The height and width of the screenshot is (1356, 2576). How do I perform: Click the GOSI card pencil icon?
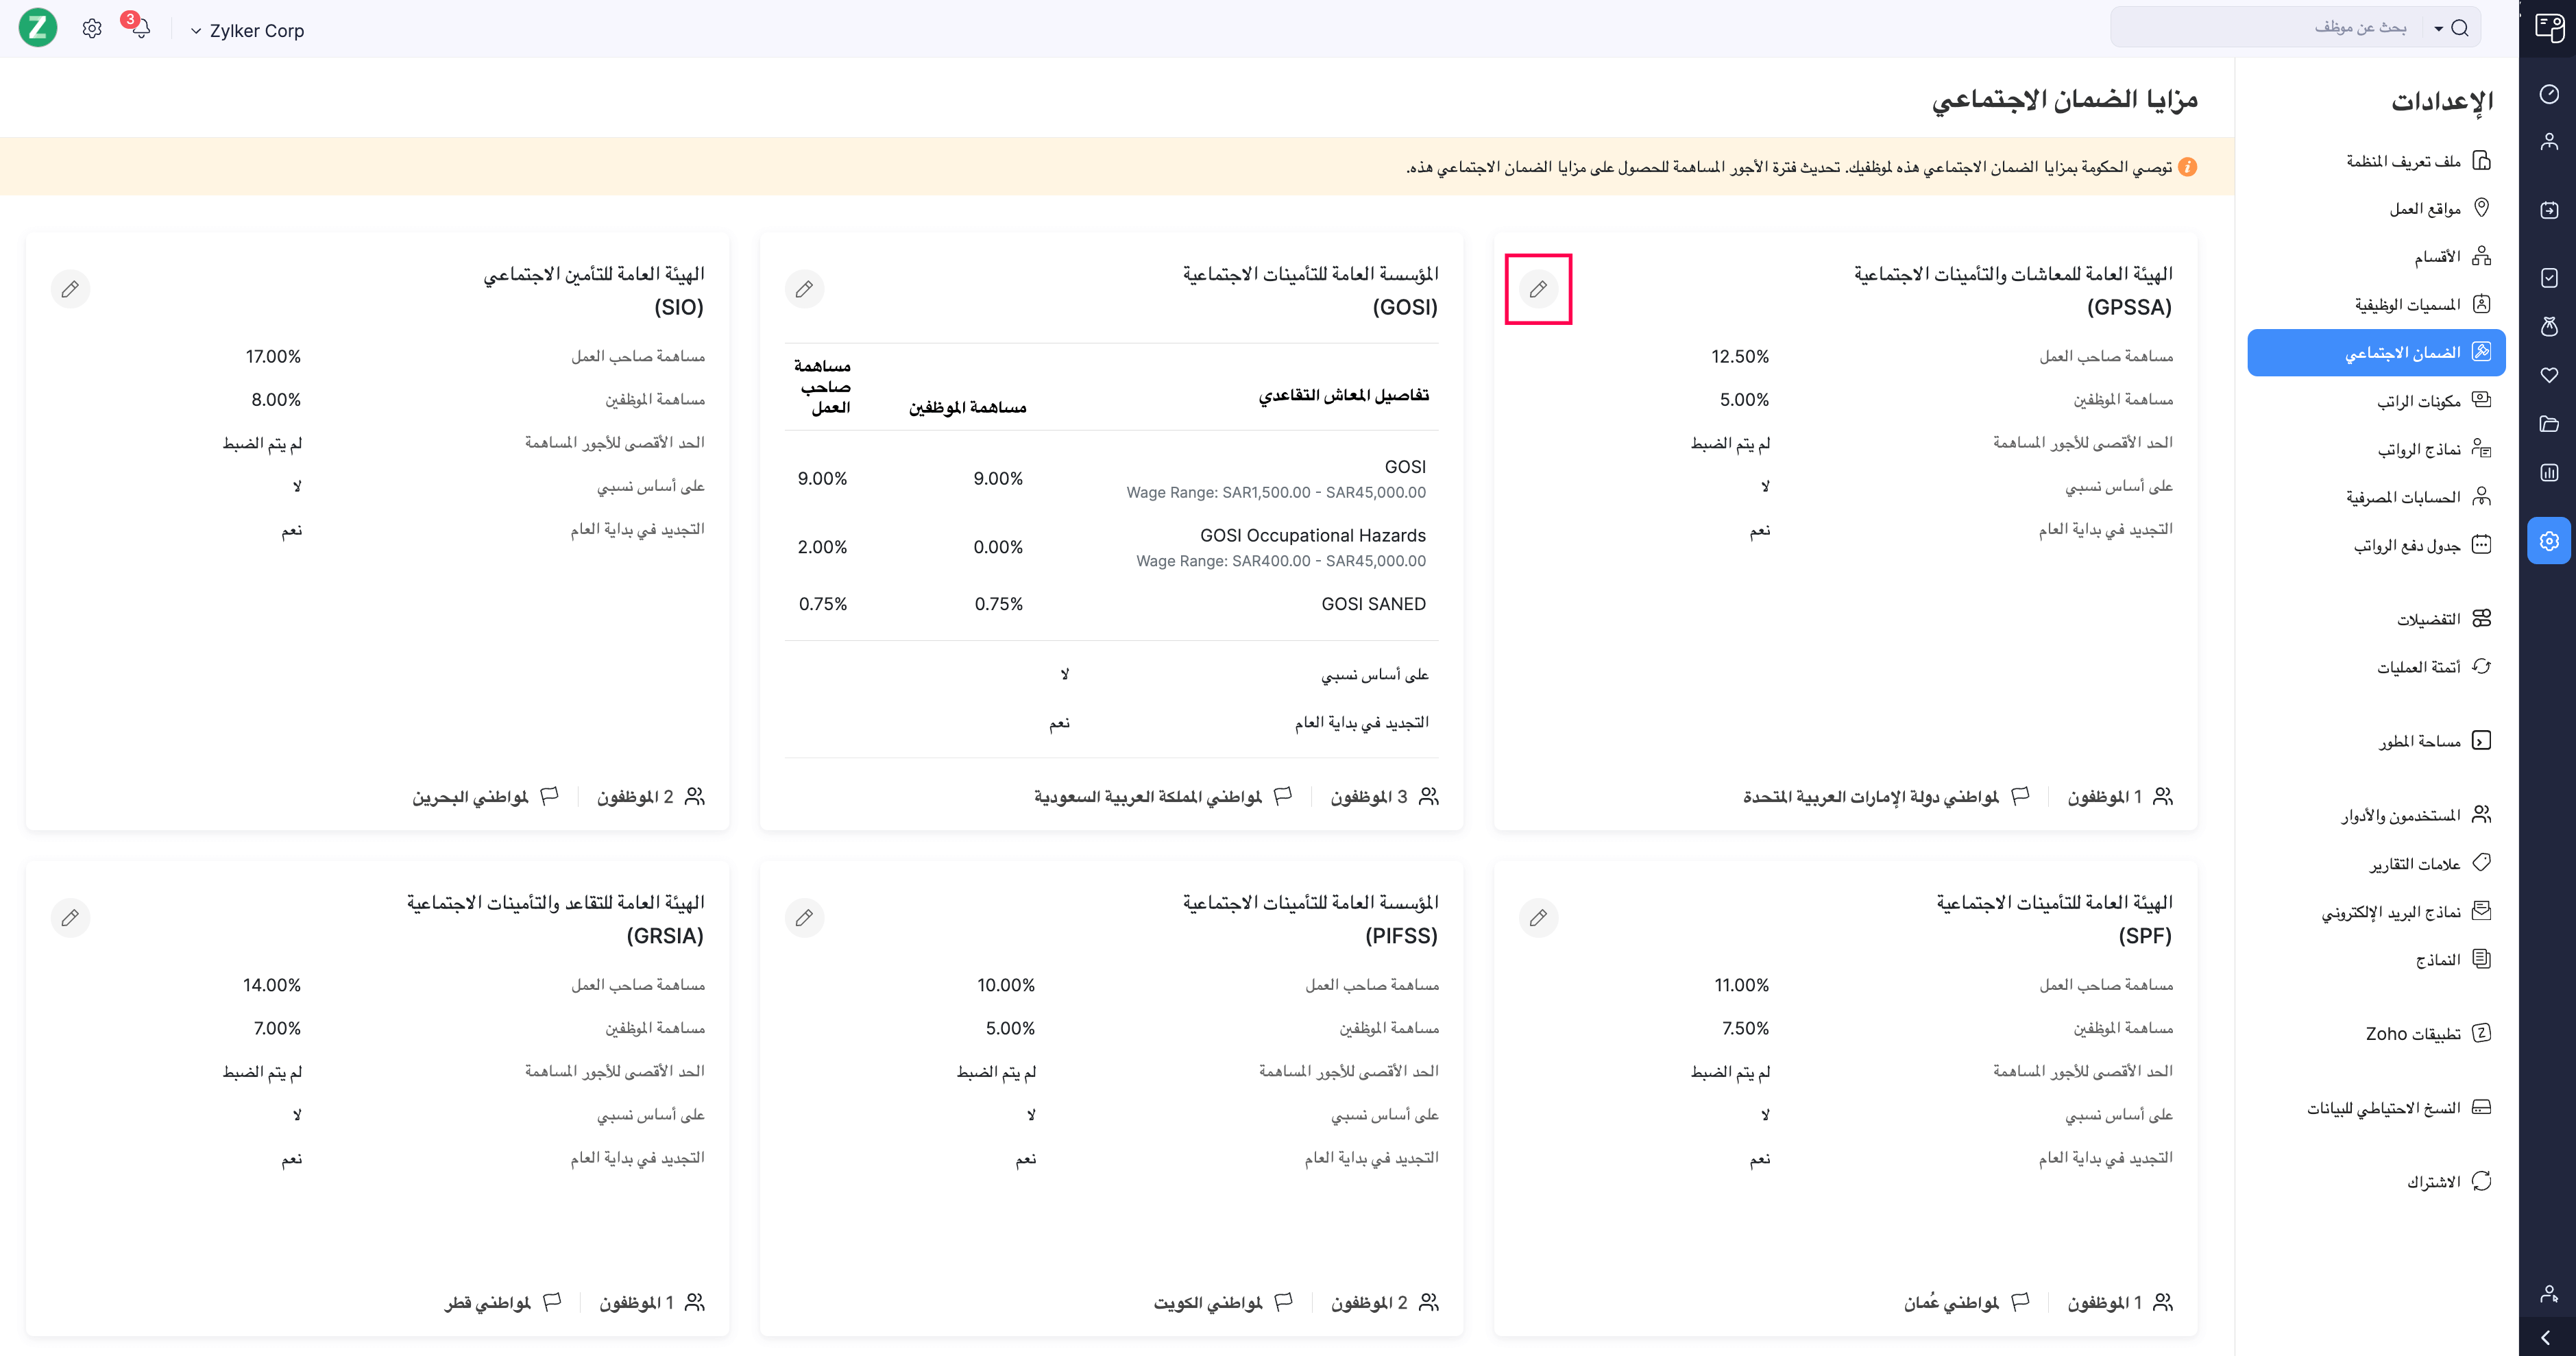click(804, 289)
